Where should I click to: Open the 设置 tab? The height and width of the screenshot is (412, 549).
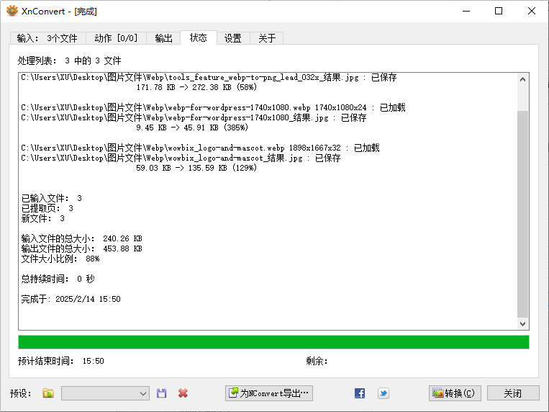click(232, 38)
